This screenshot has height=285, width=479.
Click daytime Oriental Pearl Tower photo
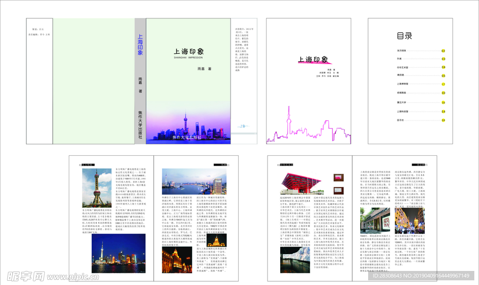tap(97, 188)
